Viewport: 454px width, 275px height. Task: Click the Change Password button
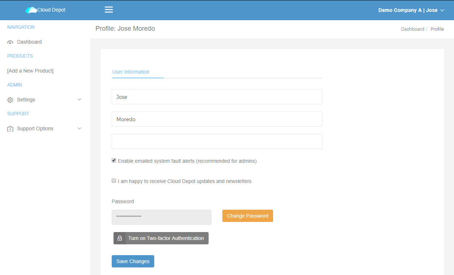(248, 215)
